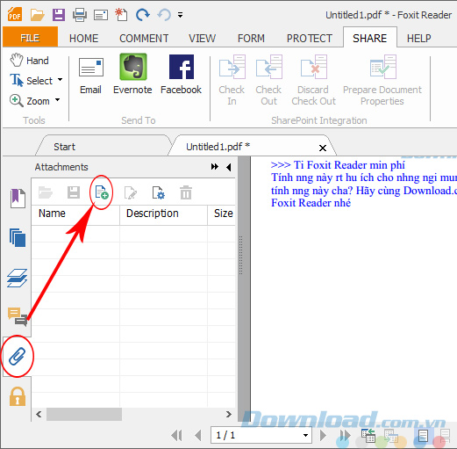Screen dimensions: 457x449
Task: Switch to the COMMENT ribbon tab
Action: tap(144, 38)
